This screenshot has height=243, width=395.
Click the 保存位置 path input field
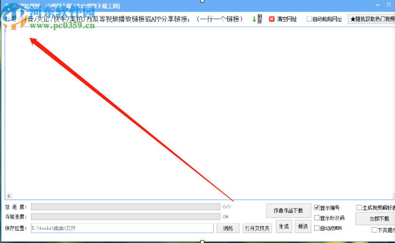[122, 228]
